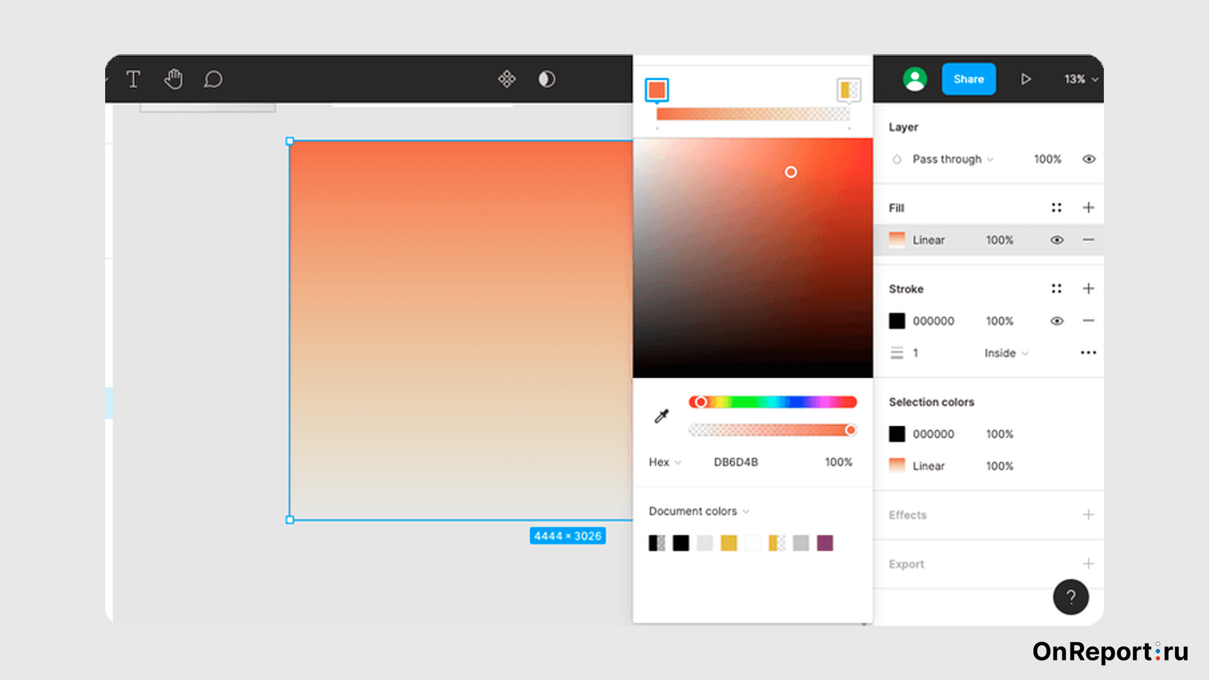
Task: Remove the Linear fill with minus
Action: pyautogui.click(x=1088, y=240)
